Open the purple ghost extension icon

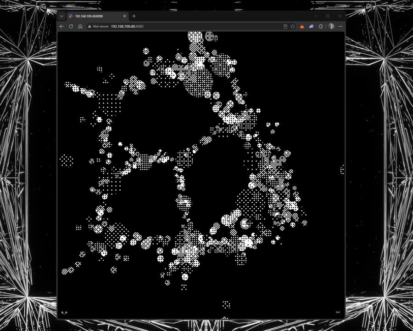click(311, 26)
